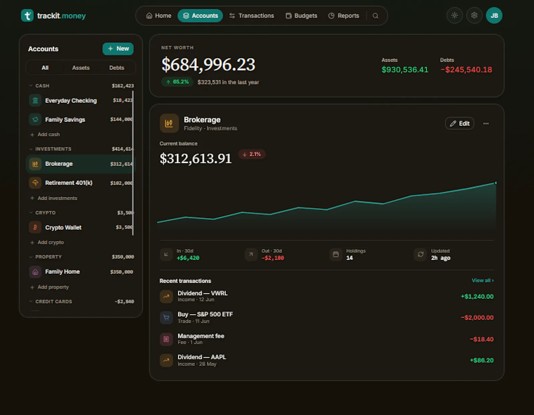Collapse the PROPERTY group chevron

(31, 257)
